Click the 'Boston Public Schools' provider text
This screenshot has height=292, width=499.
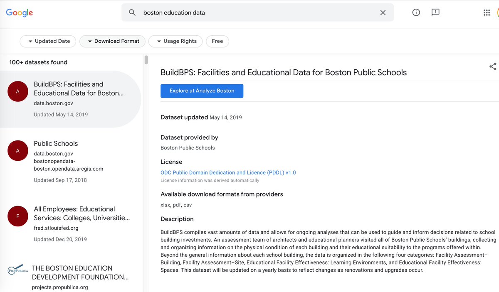click(188, 148)
